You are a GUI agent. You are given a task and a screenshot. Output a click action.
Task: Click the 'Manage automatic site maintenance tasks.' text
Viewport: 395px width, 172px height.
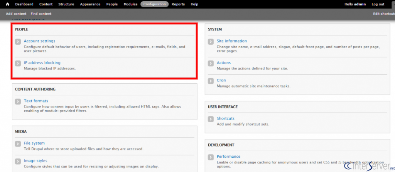253,86
